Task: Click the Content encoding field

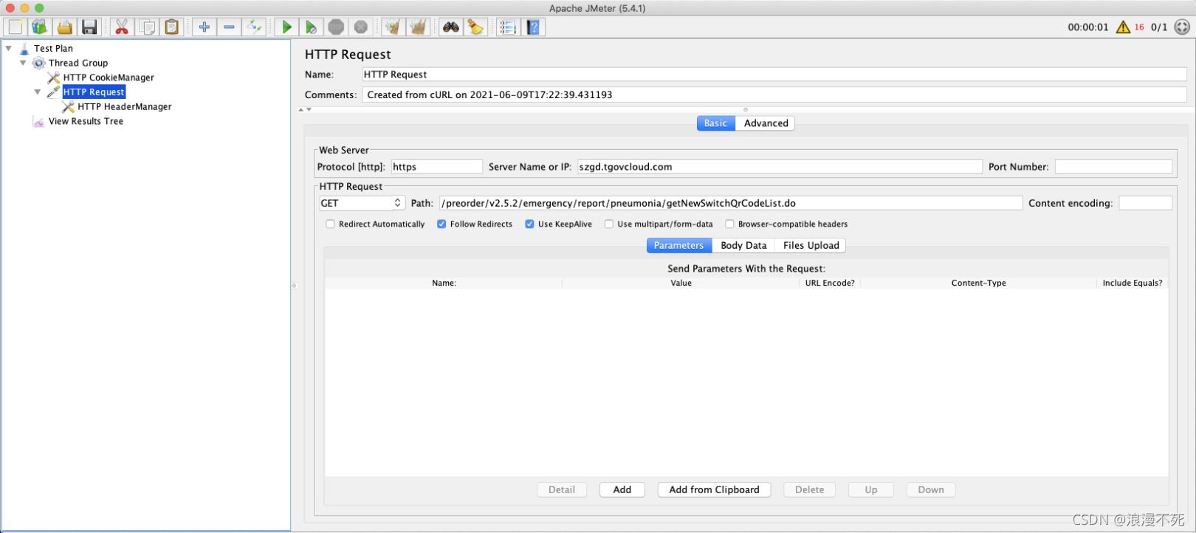Action: tap(1145, 203)
